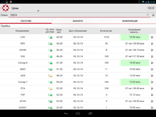156x117 pixels.
Task: Tap cart icon for AGB row
Action: [152, 76]
